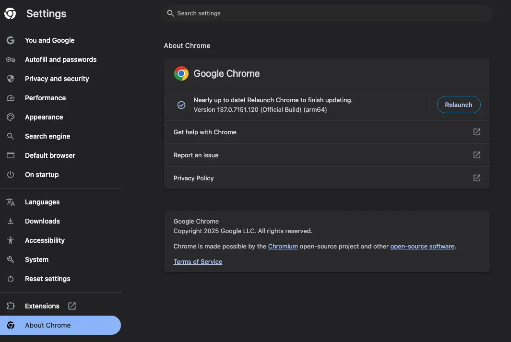
Task: Follow the Chromium open-source project link
Action: pyautogui.click(x=283, y=246)
